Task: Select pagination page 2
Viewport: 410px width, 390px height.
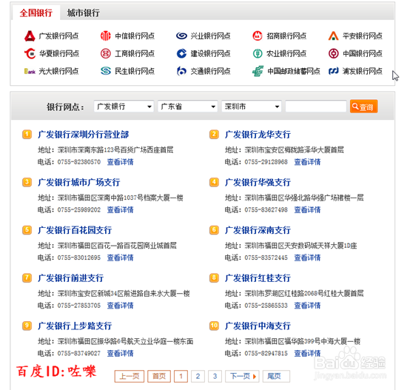Action: point(198,377)
